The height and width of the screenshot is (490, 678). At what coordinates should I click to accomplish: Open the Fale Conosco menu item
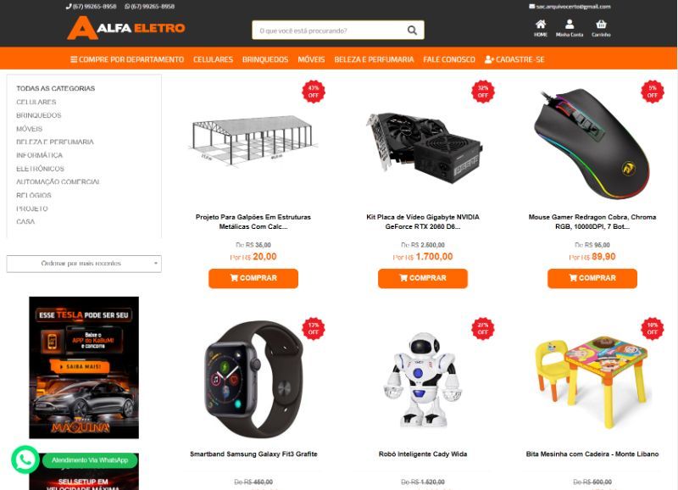tap(449, 59)
